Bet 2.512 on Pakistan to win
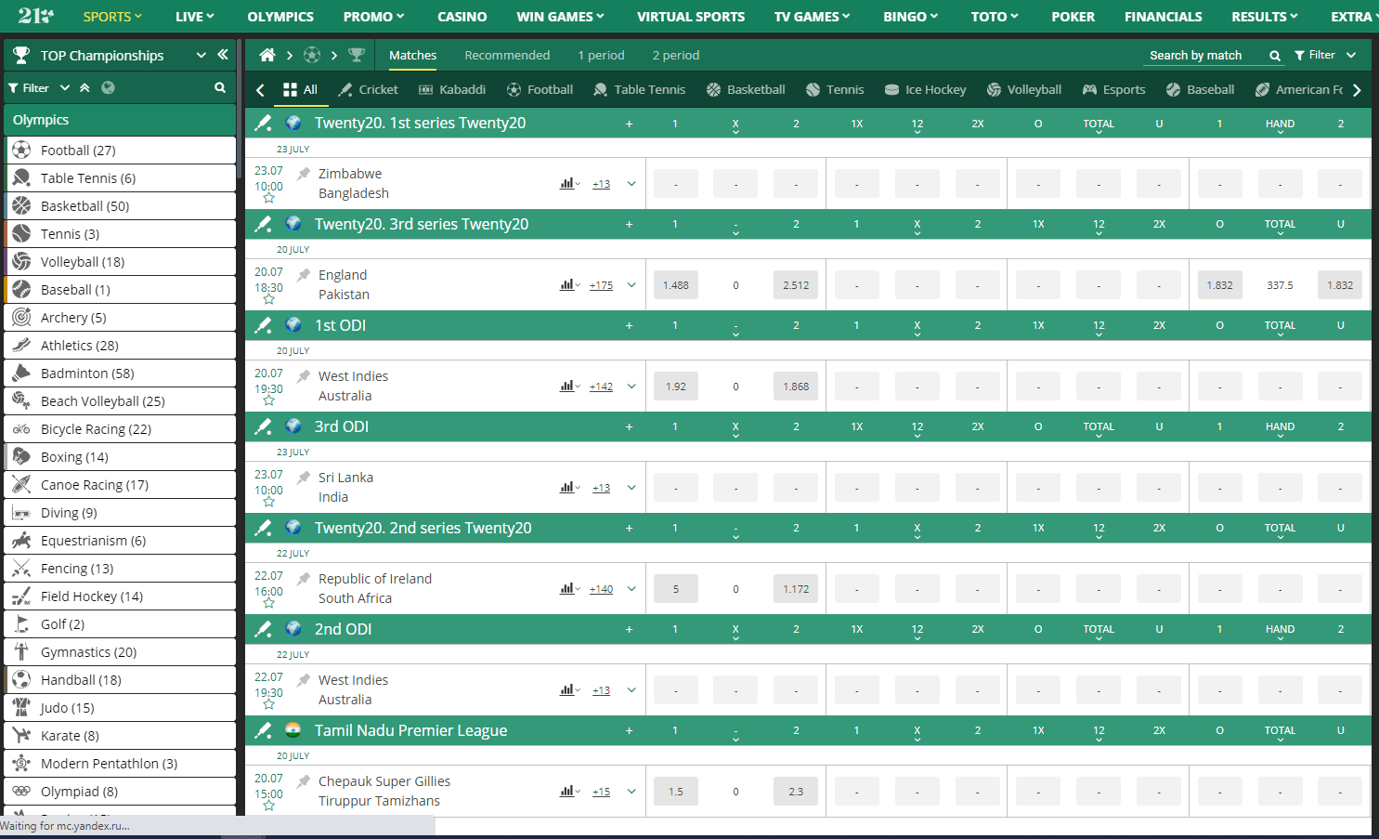 point(796,285)
